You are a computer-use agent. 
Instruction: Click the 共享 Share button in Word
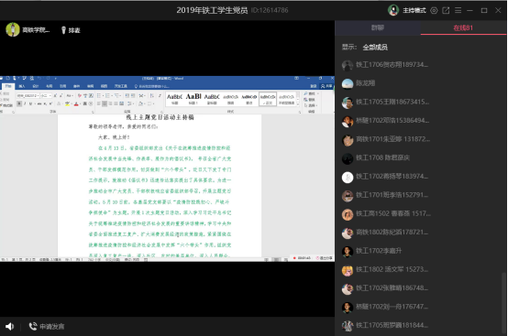coord(326,86)
